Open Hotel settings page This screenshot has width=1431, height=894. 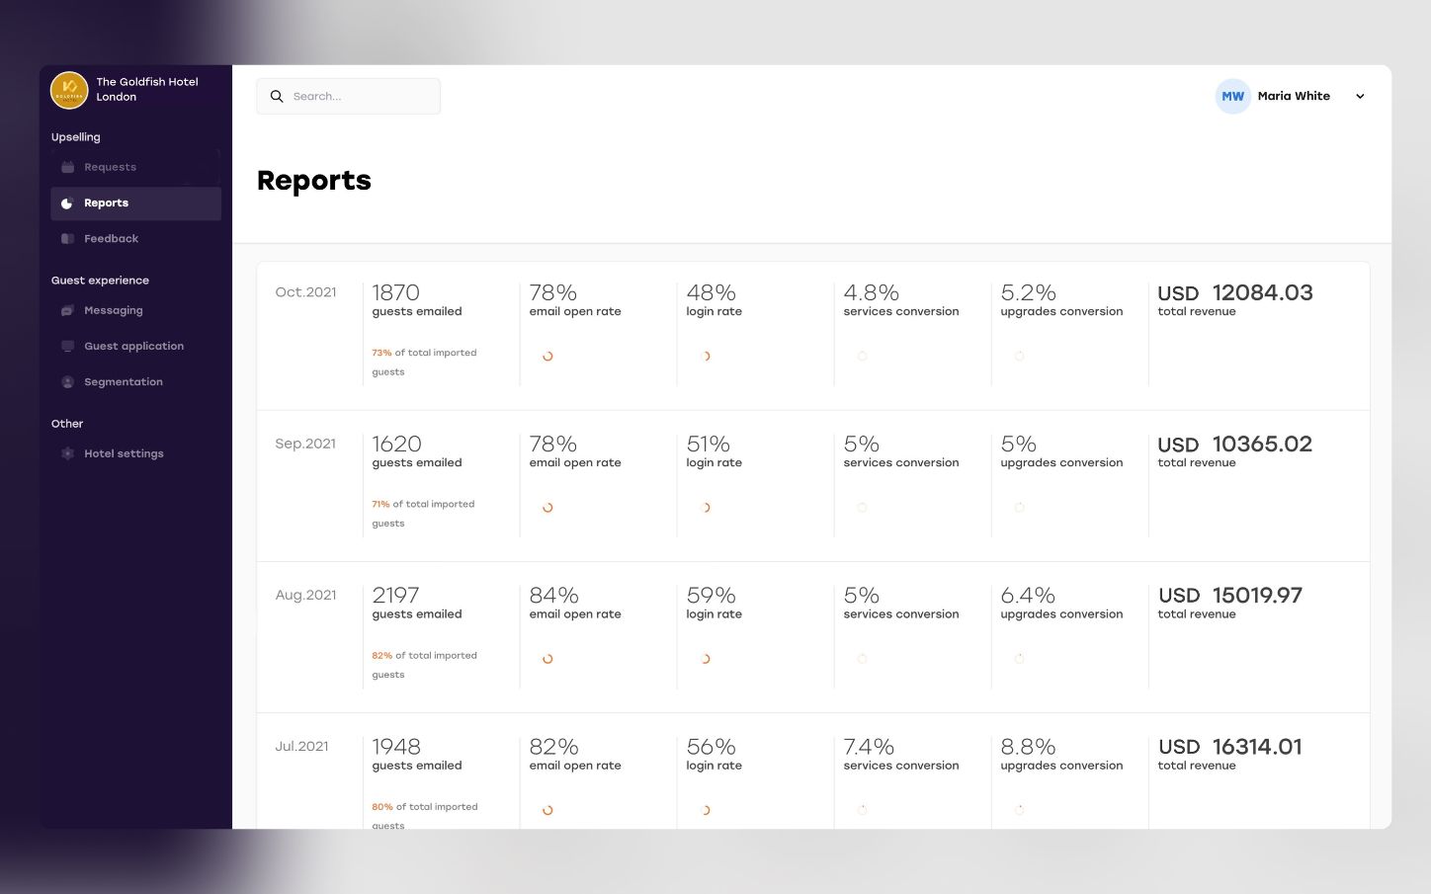pyautogui.click(x=135, y=453)
